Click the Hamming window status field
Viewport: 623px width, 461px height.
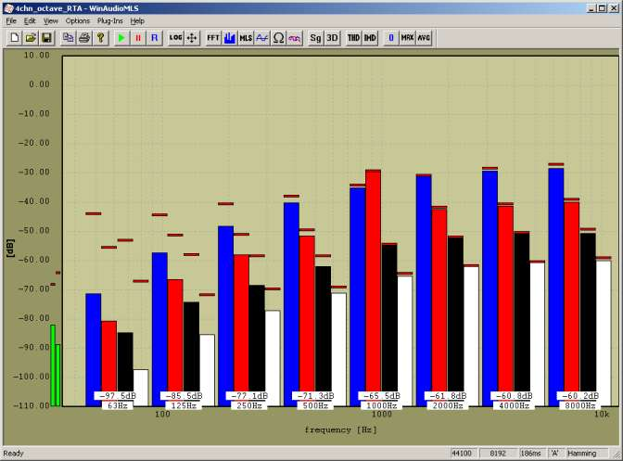[x=583, y=454]
